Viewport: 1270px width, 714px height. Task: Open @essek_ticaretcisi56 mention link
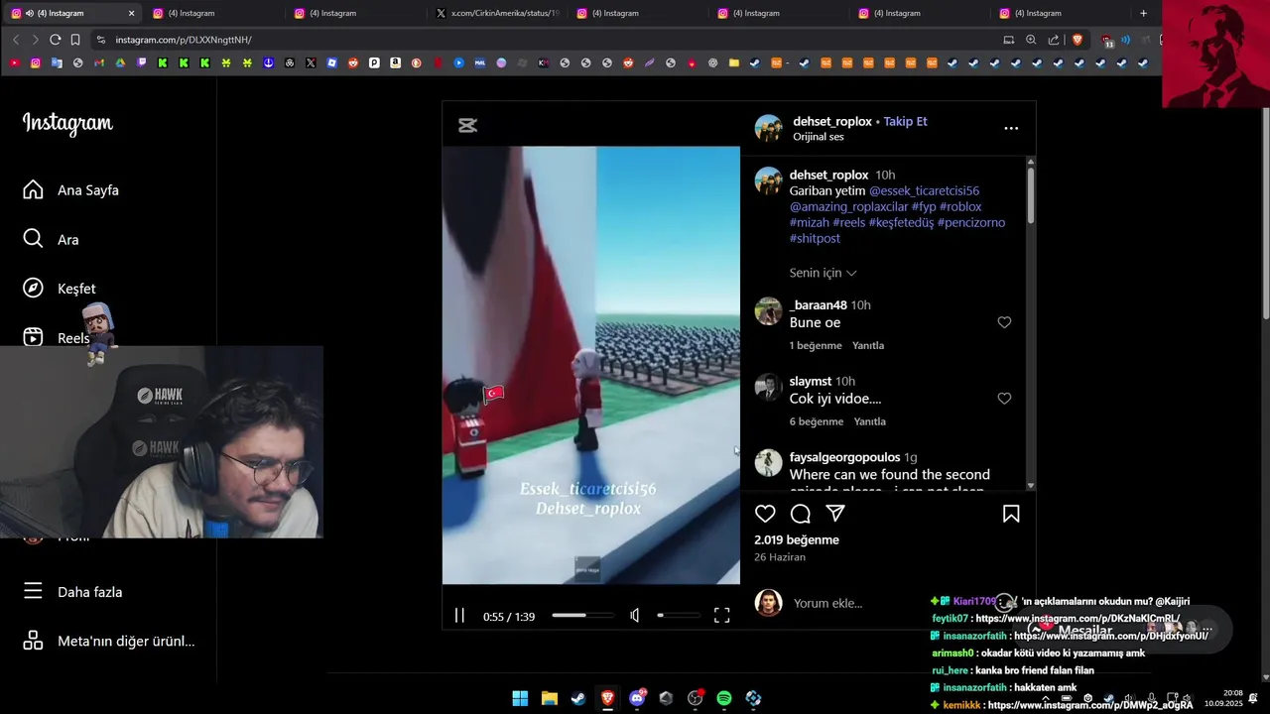pos(924,190)
